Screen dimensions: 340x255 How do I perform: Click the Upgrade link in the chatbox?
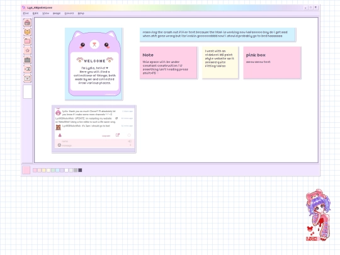[106, 136]
